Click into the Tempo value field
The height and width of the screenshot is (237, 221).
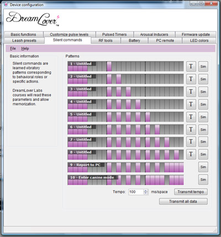tap(136, 192)
